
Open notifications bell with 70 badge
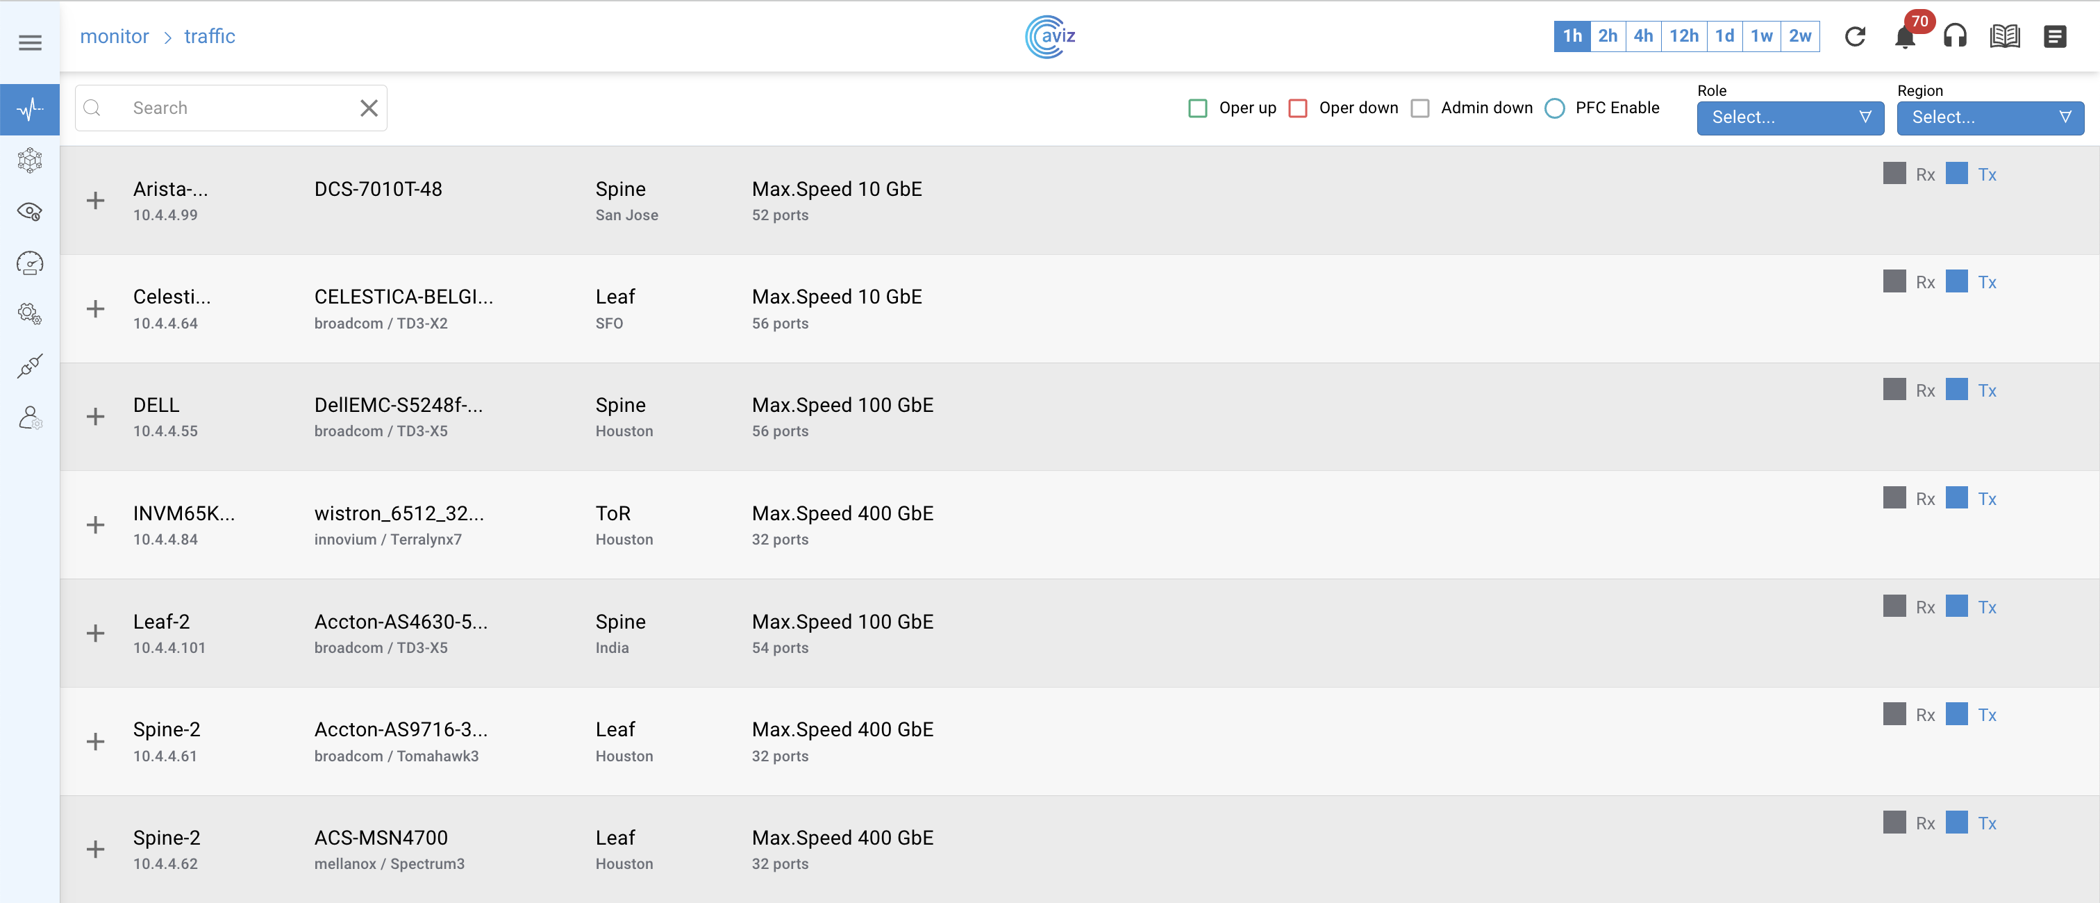[x=1904, y=37]
